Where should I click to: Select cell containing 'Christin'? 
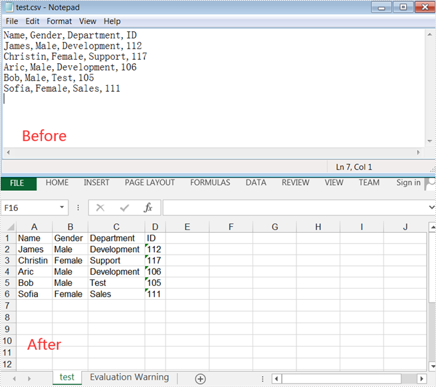tap(34, 261)
